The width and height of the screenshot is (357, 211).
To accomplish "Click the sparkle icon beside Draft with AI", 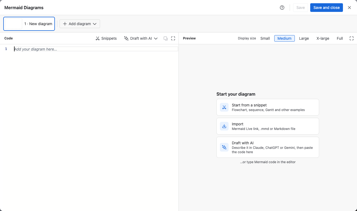I will (126, 38).
